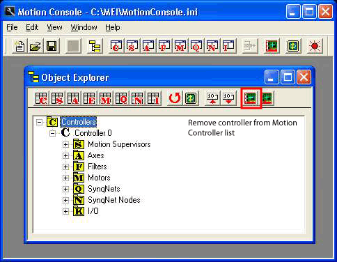The height and width of the screenshot is (262, 337).
Task: Select the I/O tree label
Action: (93, 211)
